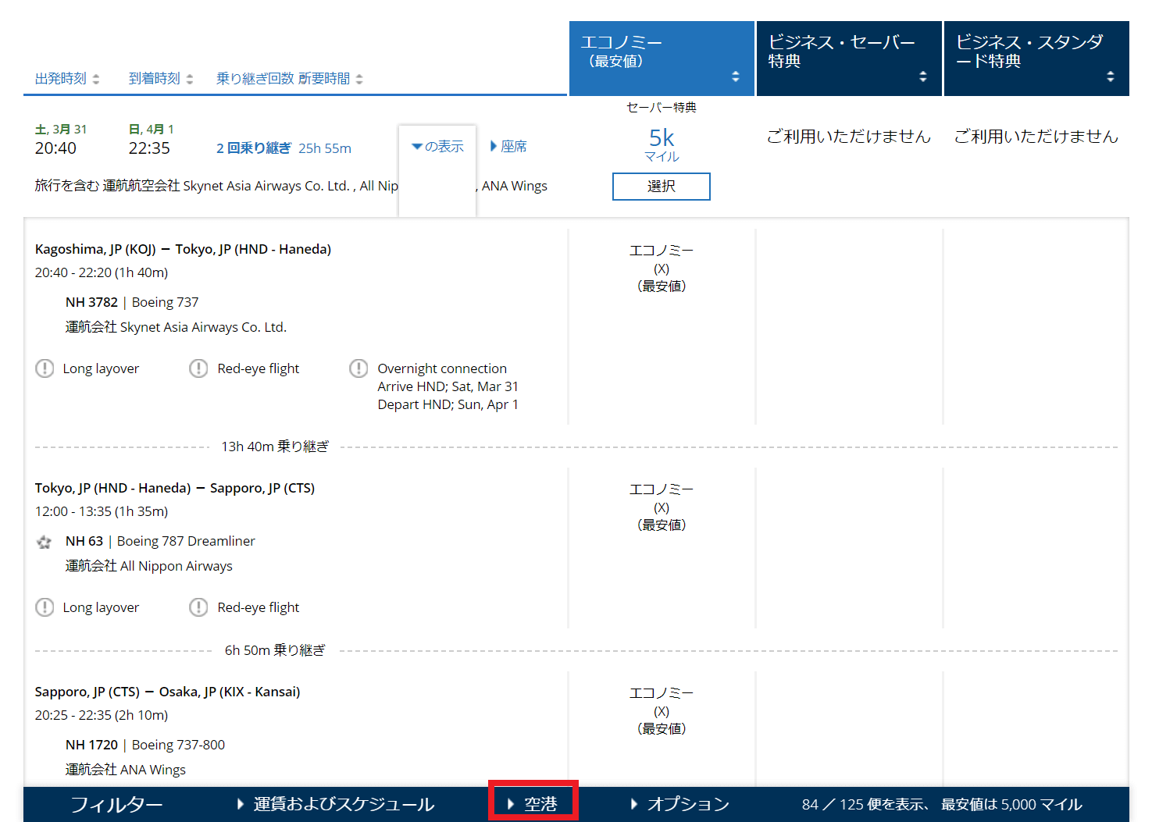This screenshot has height=822, width=1152.
Task: Click sort arrows in エコノミー（最安値）column header
Action: pos(735,77)
